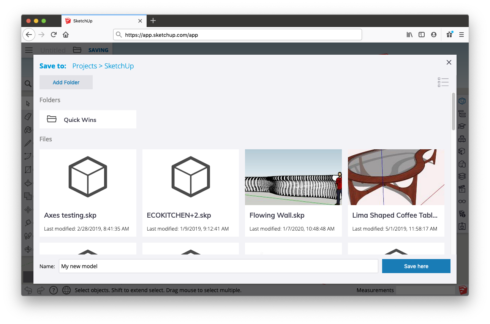Go back with the browser back button

[29, 35]
